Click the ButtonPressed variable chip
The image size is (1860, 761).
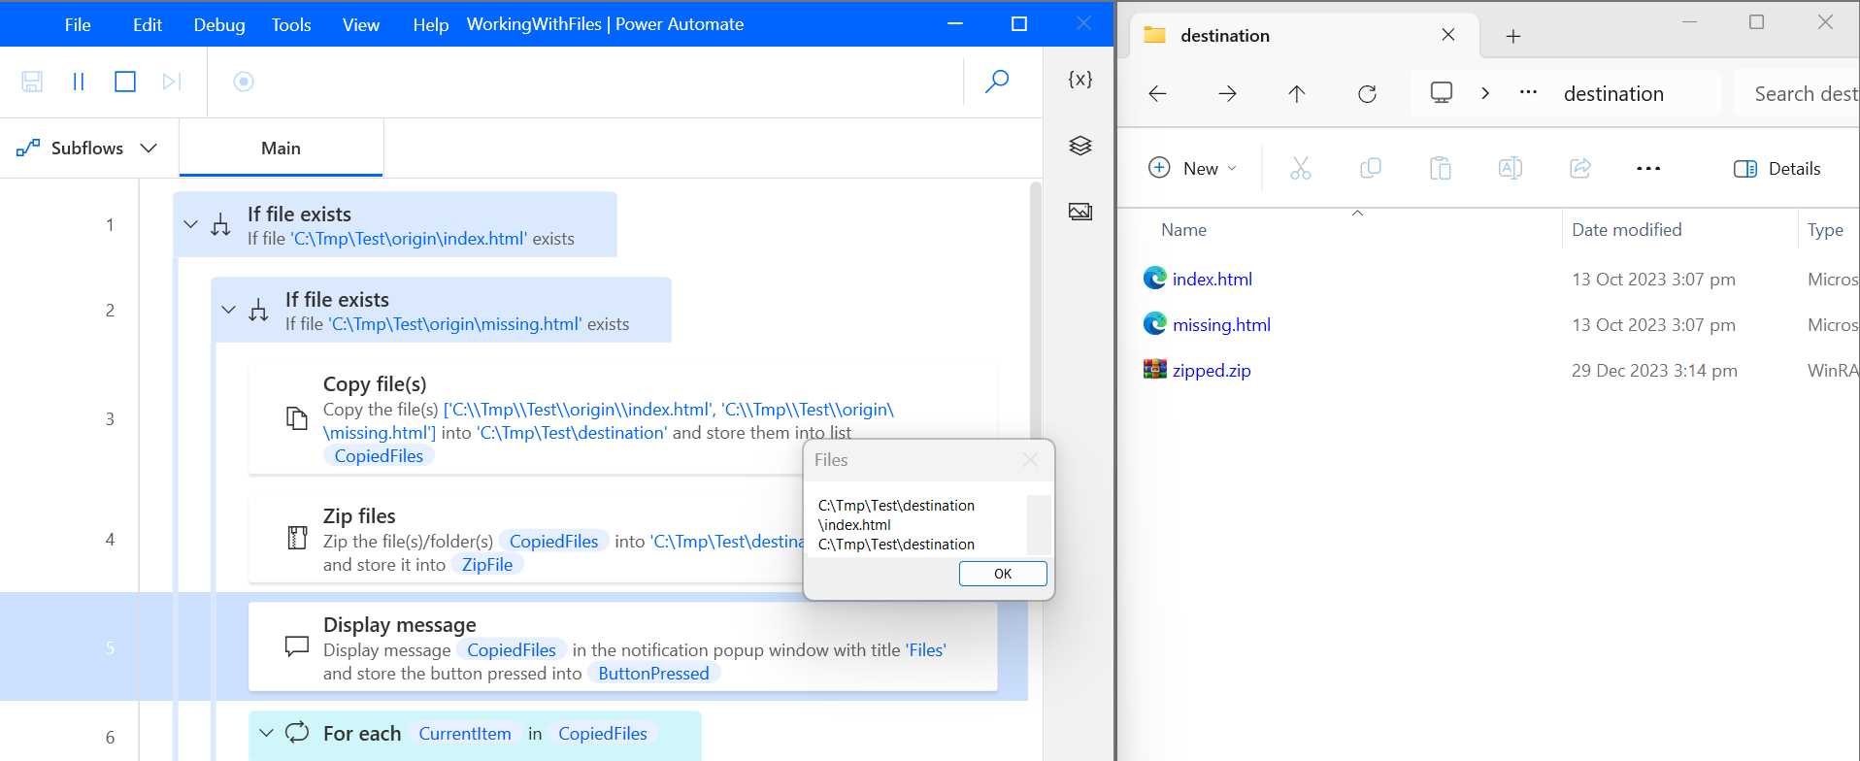coord(653,674)
